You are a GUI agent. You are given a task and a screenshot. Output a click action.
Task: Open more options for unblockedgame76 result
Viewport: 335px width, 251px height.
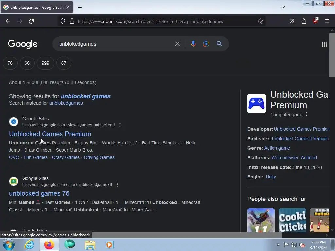(117, 185)
